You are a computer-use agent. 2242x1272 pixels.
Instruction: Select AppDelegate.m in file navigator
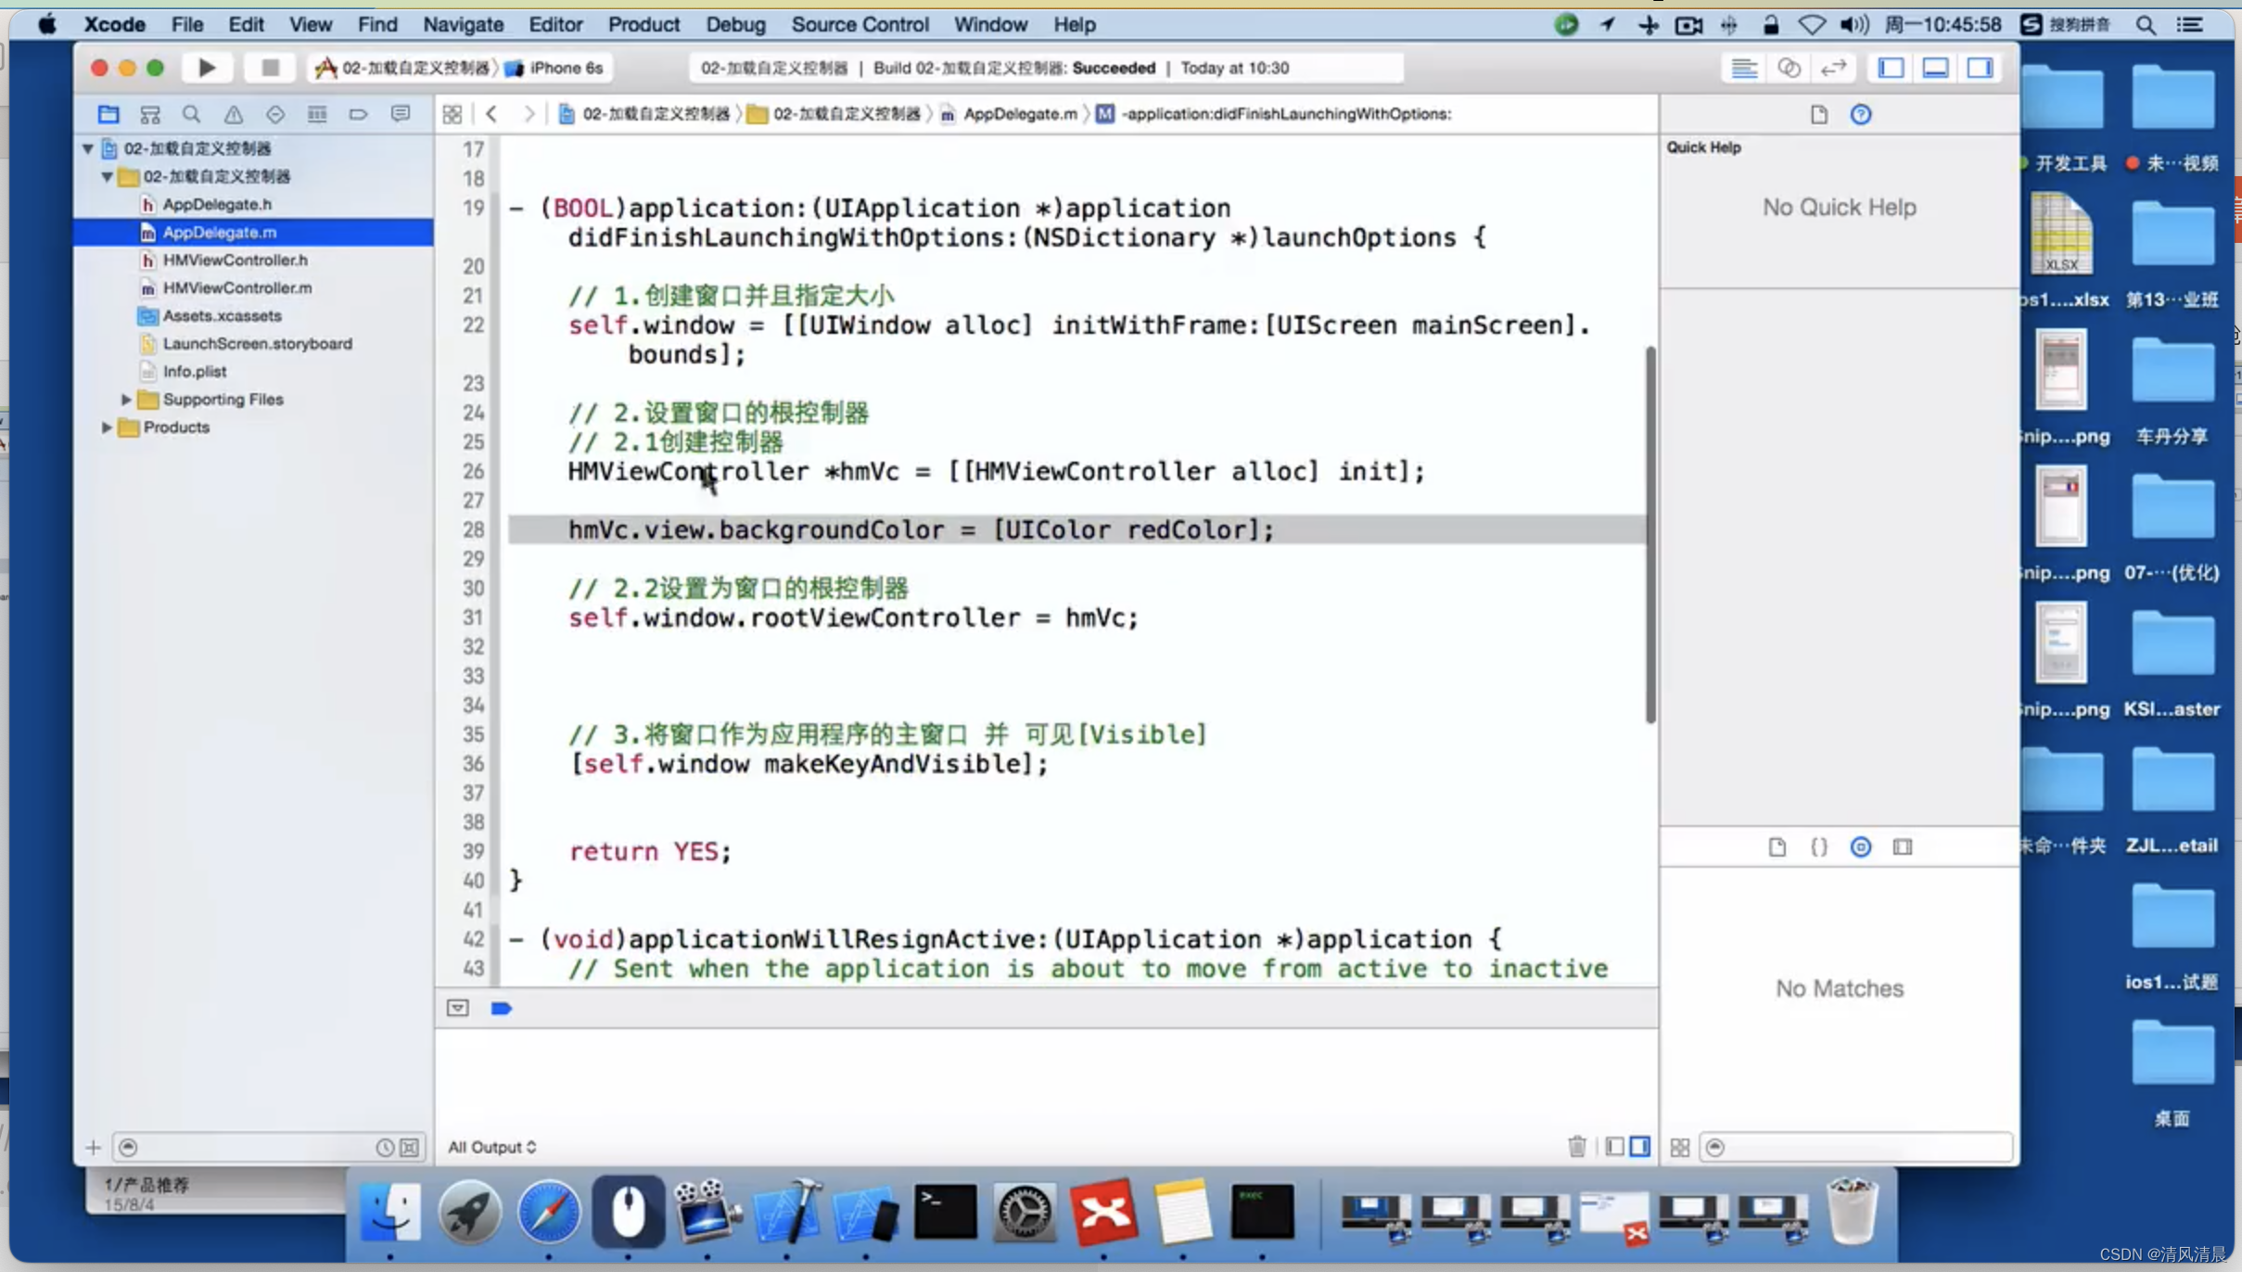coord(219,231)
